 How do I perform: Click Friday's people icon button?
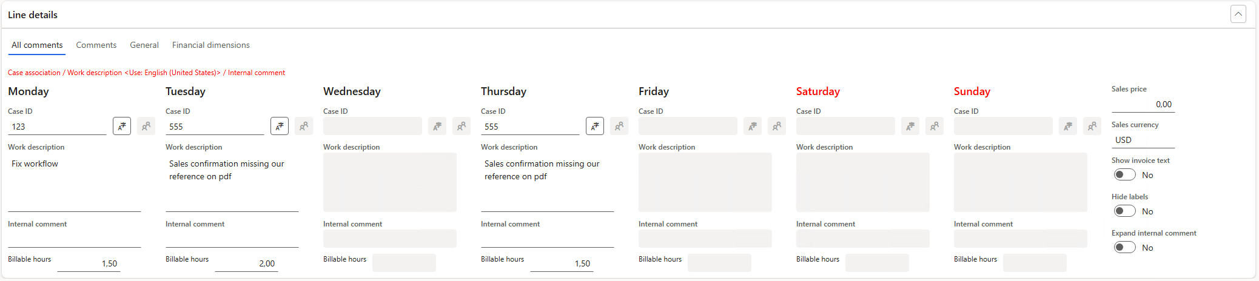click(x=777, y=126)
